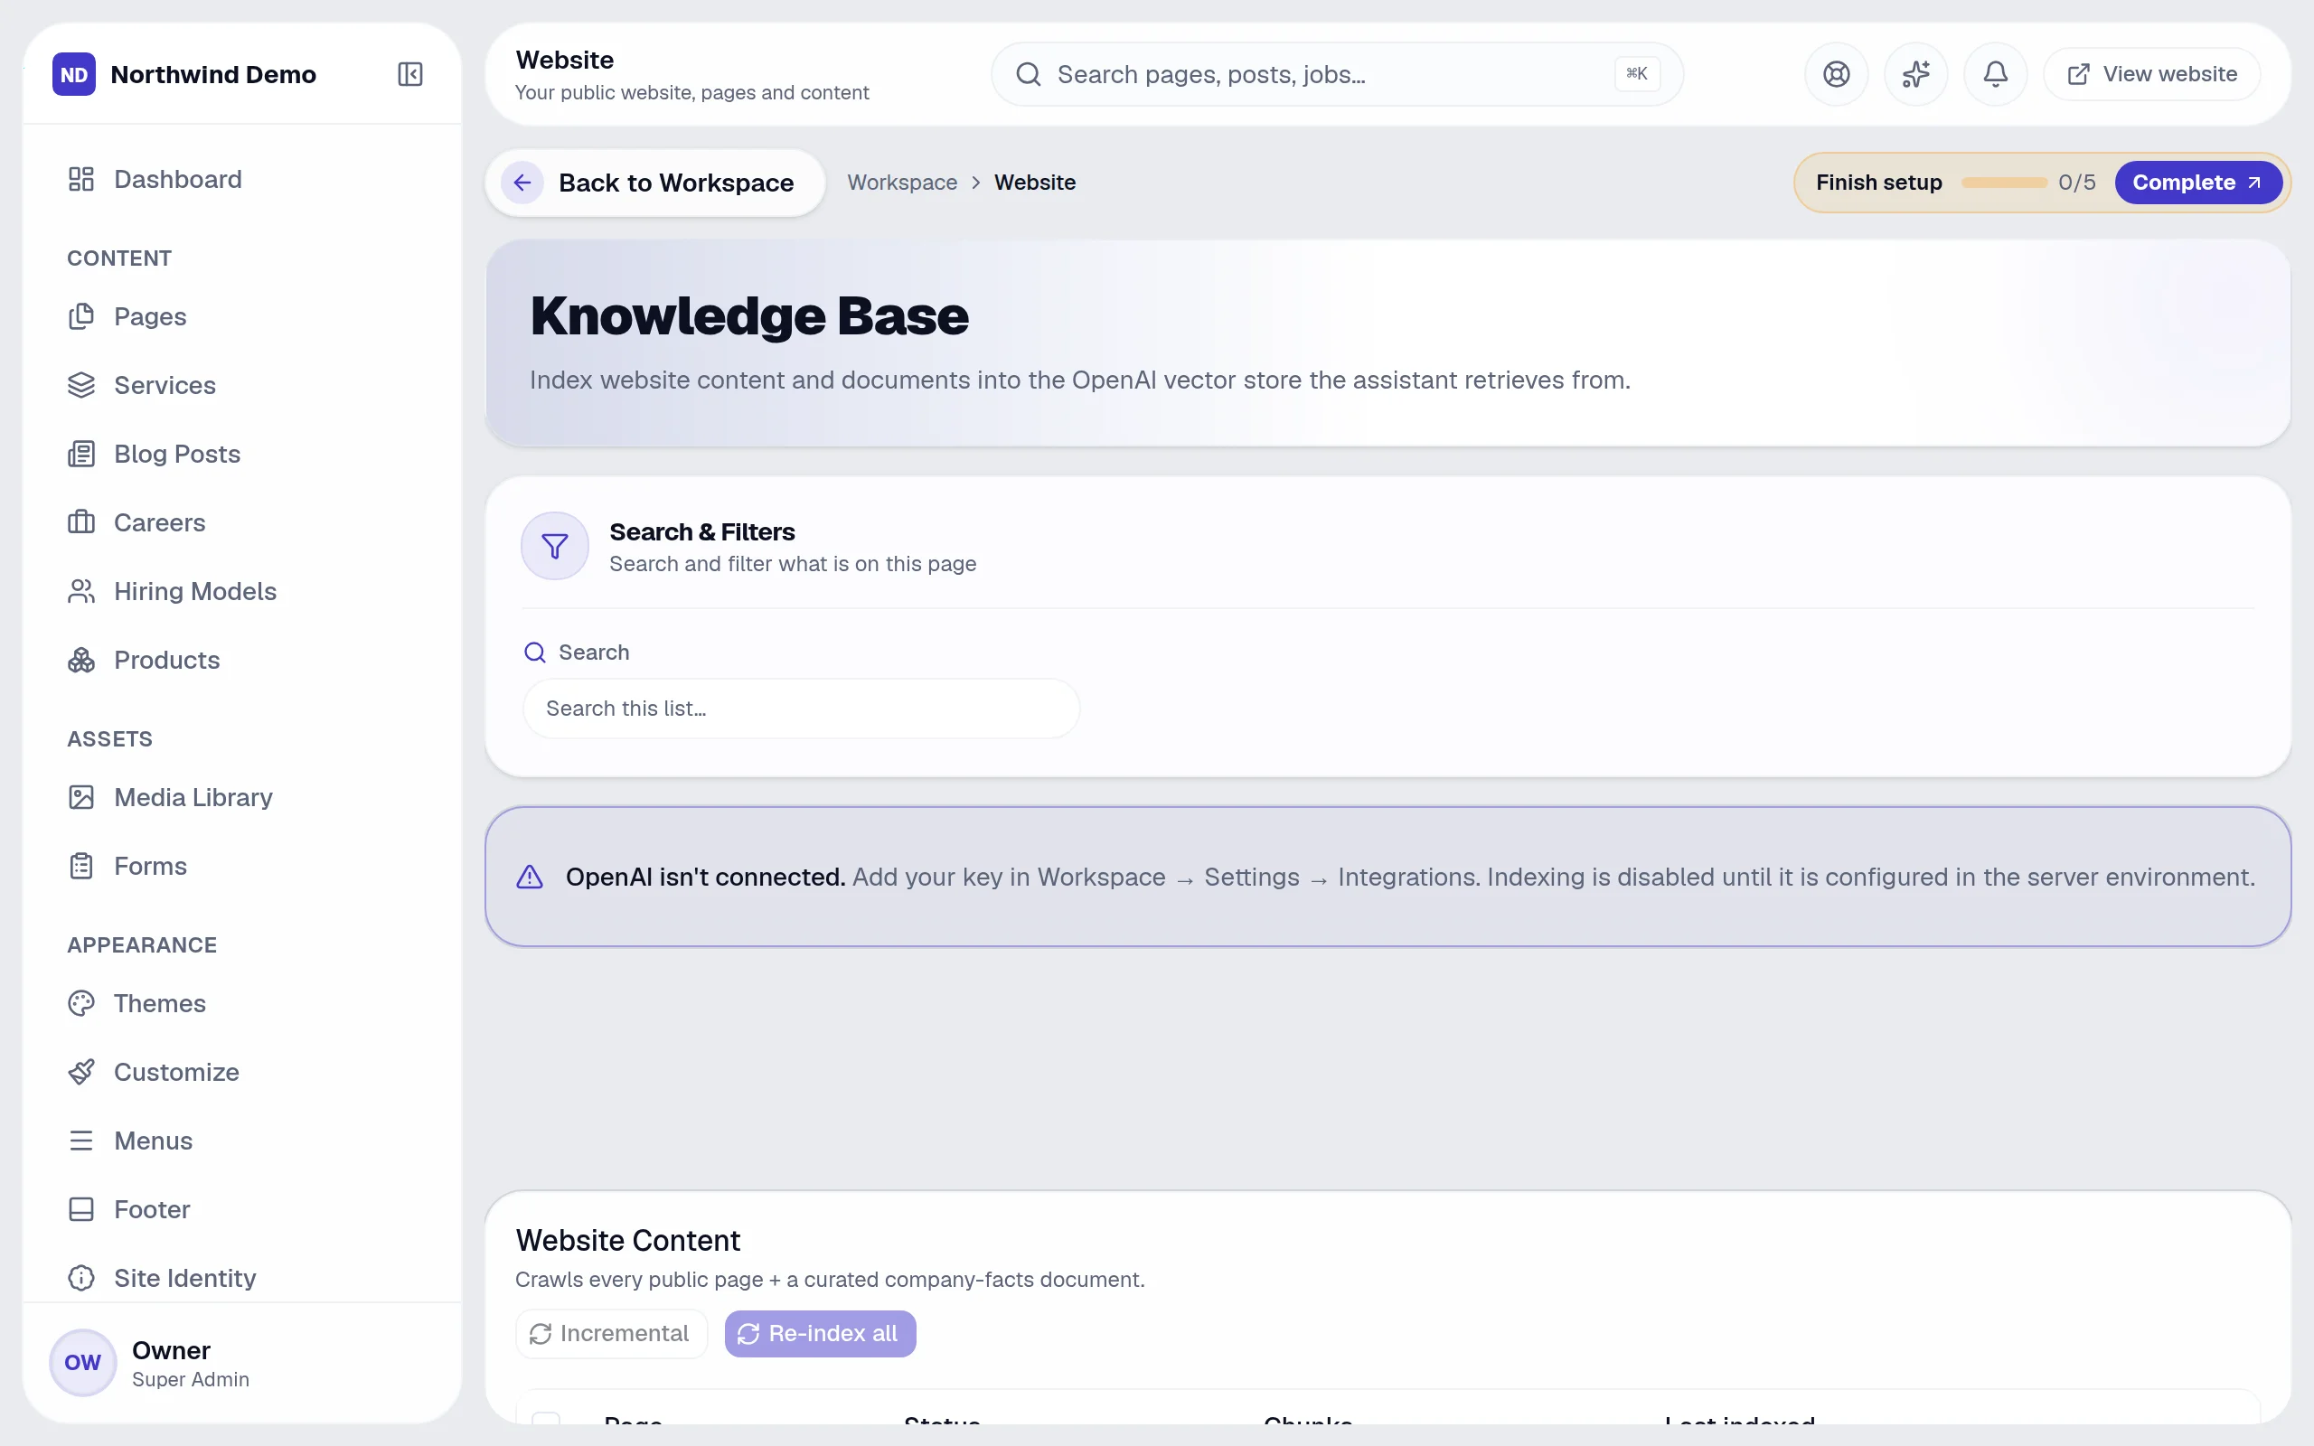Screen dimensions: 2314x1446
Task: Click the 0/5 setup counter
Action: coord(2077,182)
